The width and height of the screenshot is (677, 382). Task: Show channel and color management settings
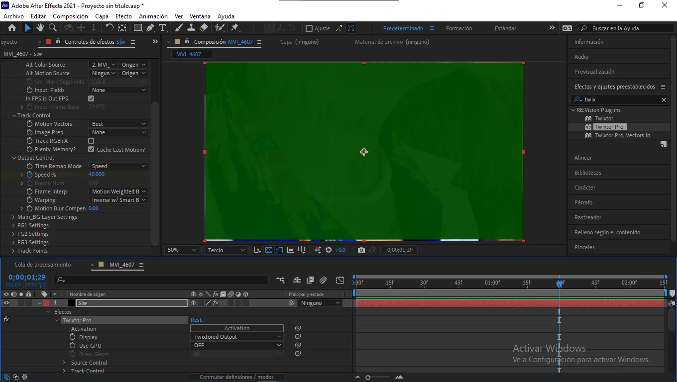(x=318, y=250)
